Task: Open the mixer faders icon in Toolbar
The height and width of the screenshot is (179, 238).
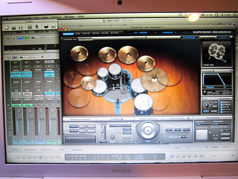Action: click(30, 27)
